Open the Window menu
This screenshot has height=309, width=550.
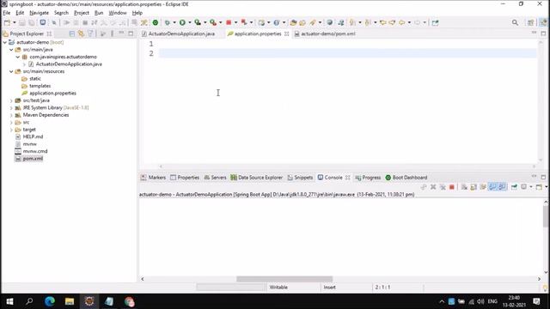pyautogui.click(x=118, y=13)
